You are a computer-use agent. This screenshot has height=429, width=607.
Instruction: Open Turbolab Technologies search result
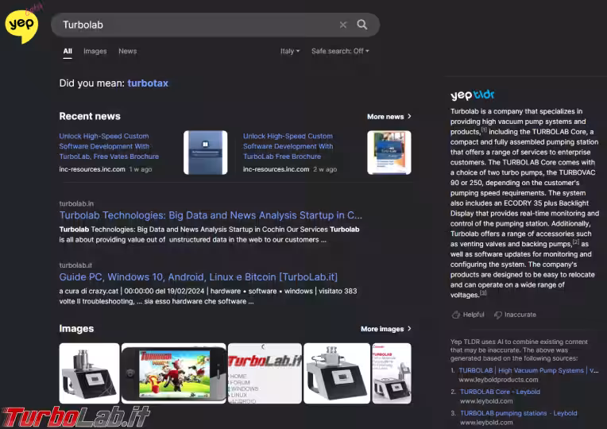click(211, 215)
